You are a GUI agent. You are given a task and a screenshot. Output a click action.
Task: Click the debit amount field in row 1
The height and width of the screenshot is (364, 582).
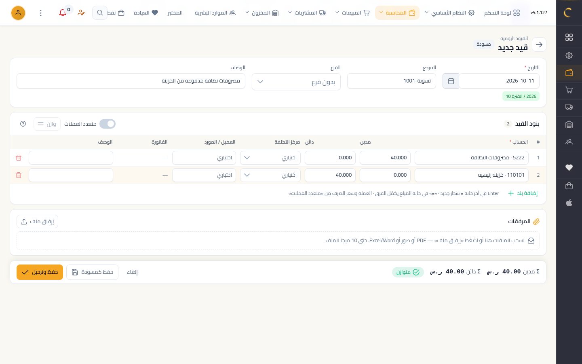(385, 158)
